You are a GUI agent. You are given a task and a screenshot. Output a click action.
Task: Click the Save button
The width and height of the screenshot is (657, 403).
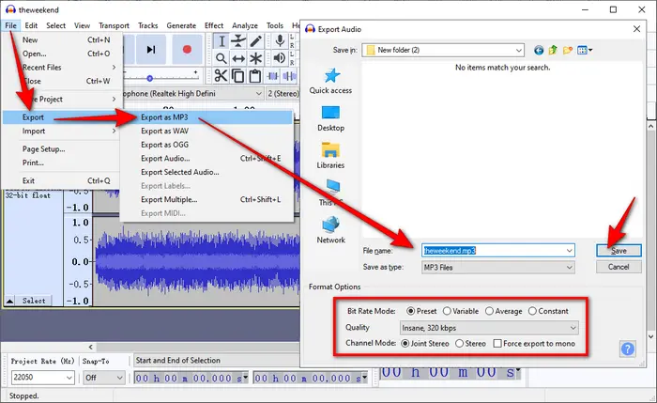tap(619, 251)
